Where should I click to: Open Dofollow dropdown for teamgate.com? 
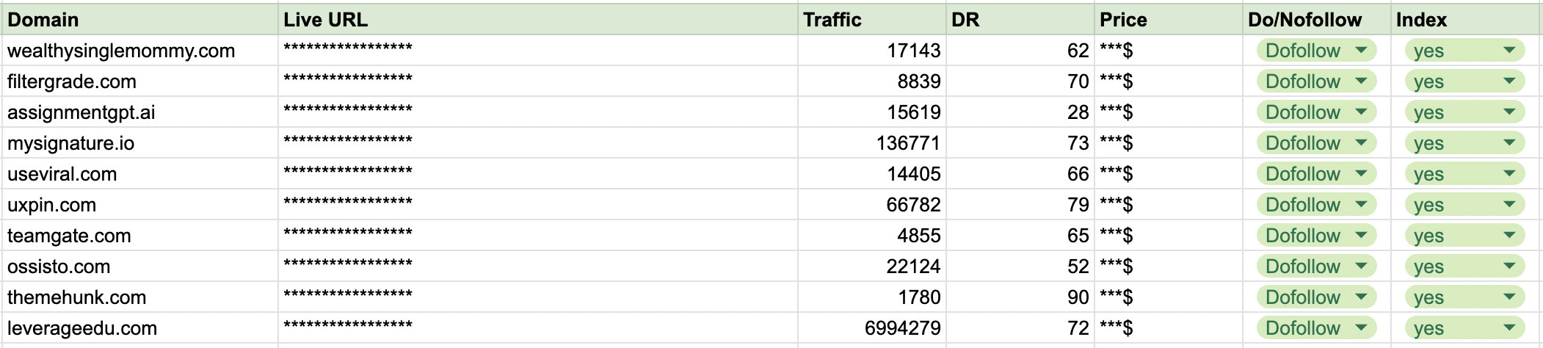pos(1360,236)
